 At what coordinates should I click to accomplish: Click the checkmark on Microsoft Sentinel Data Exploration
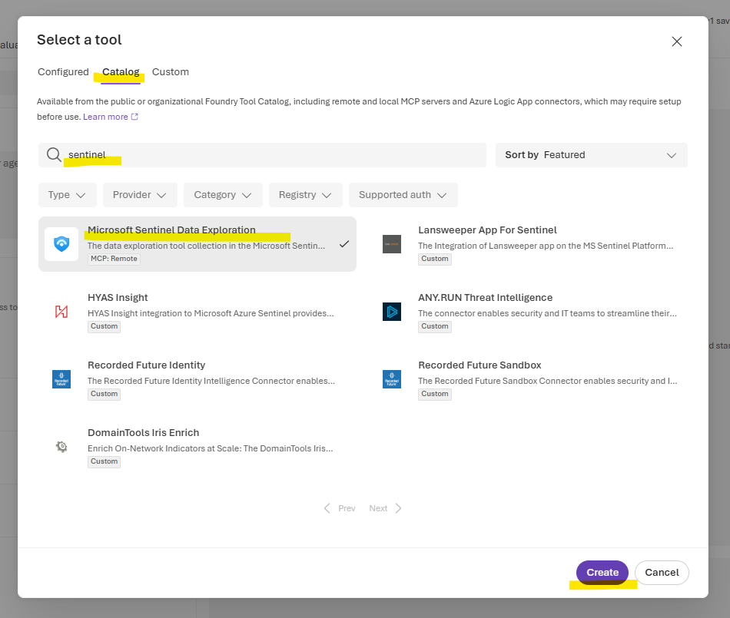tap(344, 243)
